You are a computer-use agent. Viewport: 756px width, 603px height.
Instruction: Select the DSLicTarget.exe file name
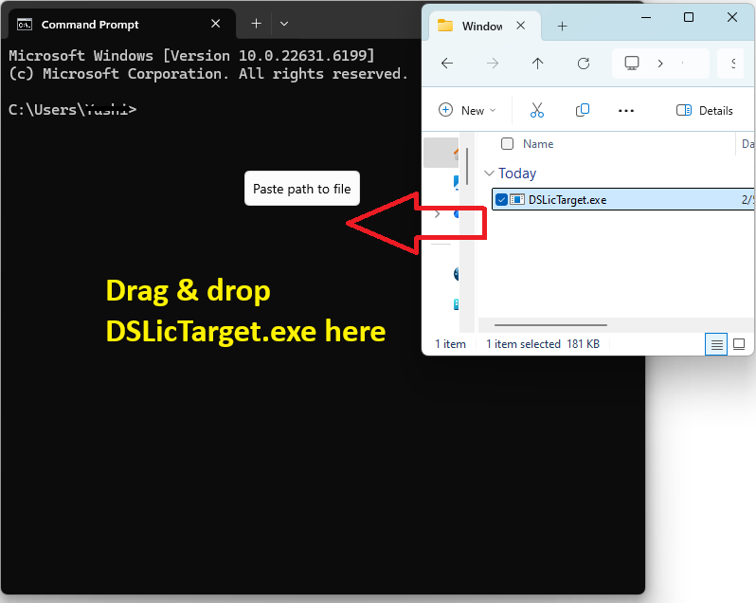(x=567, y=199)
